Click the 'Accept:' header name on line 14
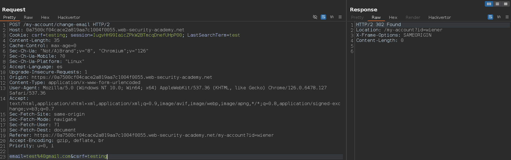Image resolution: width=511 pixels, height=160 pixels. click(19, 98)
